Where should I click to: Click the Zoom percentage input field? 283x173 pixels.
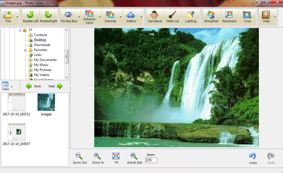151,160
